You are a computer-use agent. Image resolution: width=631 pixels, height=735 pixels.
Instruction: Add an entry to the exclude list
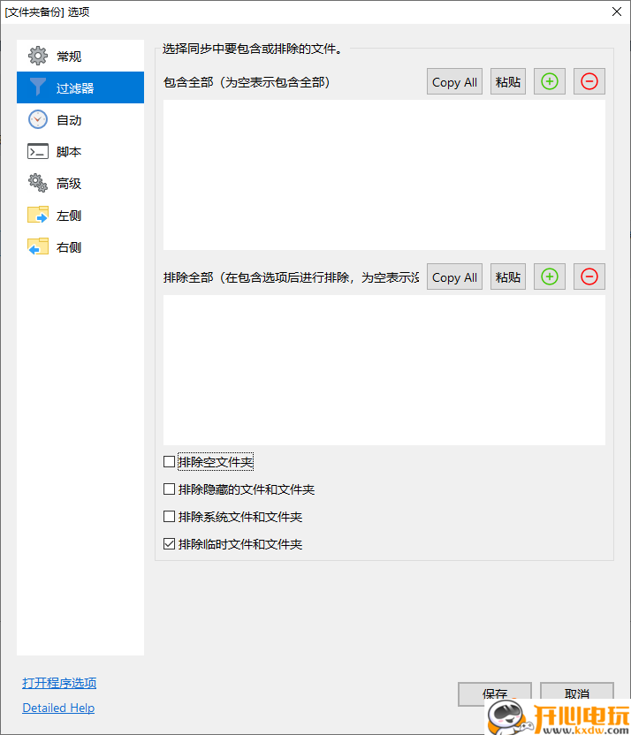point(550,277)
